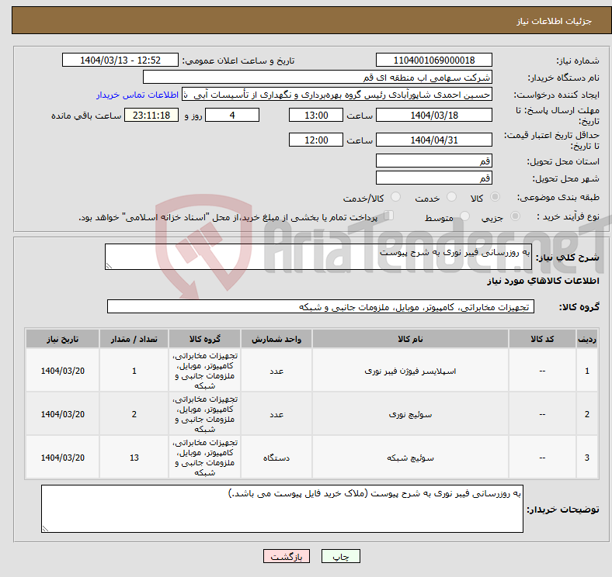This screenshot has height=577, width=612.
Task: Click the اطلاعات کالاهای مورد نیاز heading
Action: point(543,281)
